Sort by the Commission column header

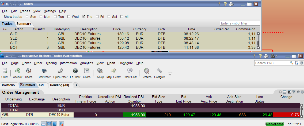245,29
